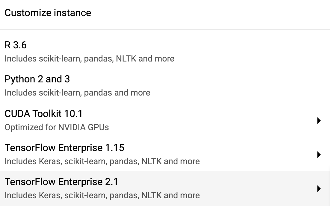The height and width of the screenshot is (206, 330).
Task: Click the triangle icon next to TensorFlow 1.15
Action: [319, 155]
